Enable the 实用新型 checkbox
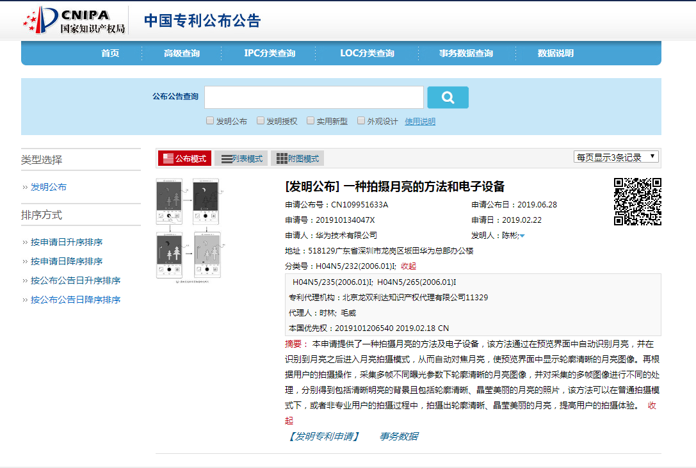This screenshot has height=468, width=696. (311, 120)
